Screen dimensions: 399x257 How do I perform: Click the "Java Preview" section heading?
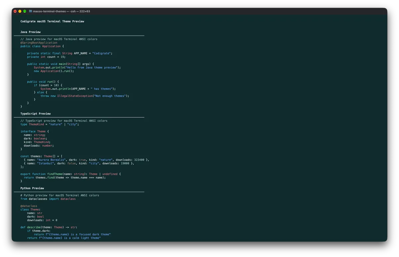(31, 32)
